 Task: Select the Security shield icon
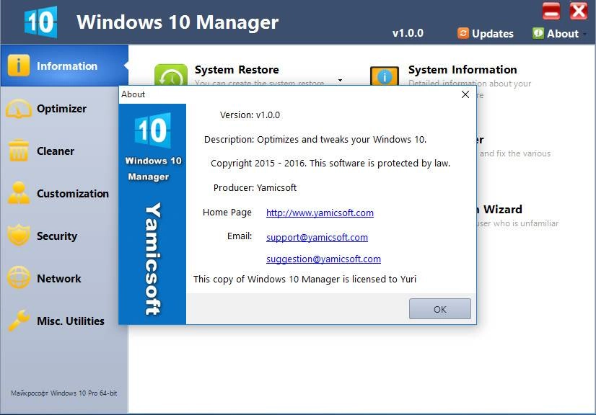click(x=18, y=236)
